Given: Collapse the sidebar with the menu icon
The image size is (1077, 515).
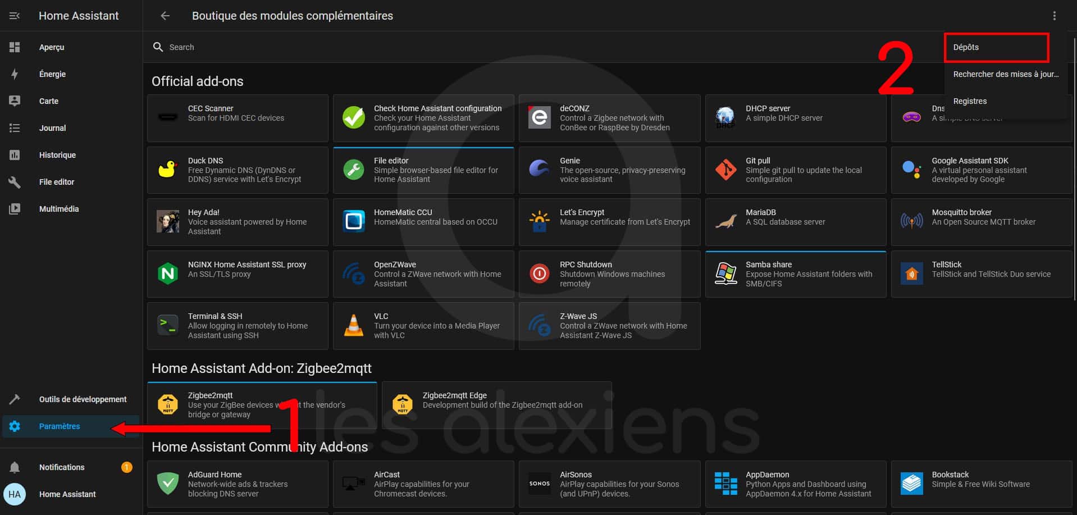Looking at the screenshot, I should coord(15,16).
